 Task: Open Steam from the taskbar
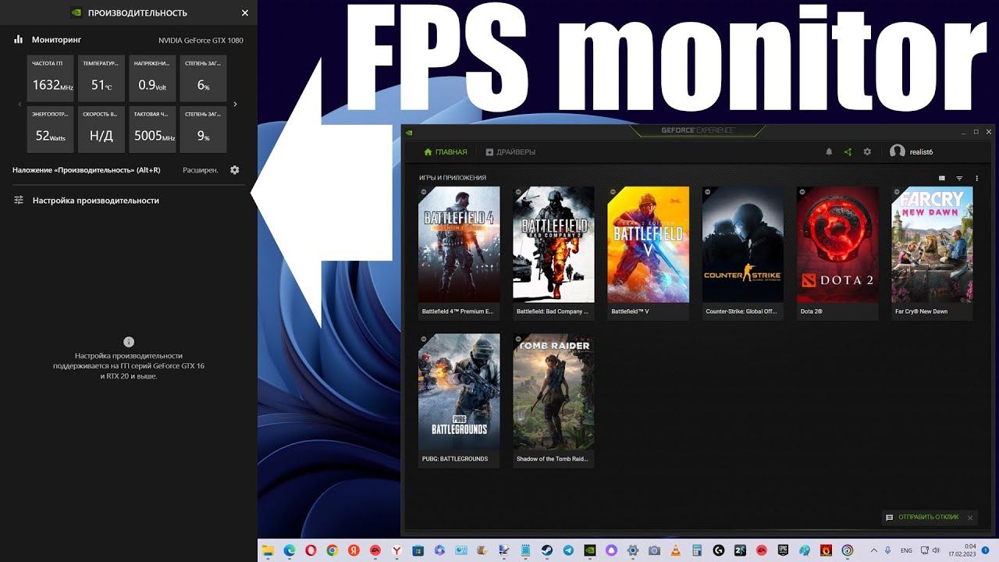[x=546, y=550]
